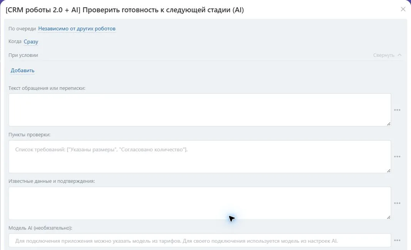Click the 'Когда' label

click(15, 41)
